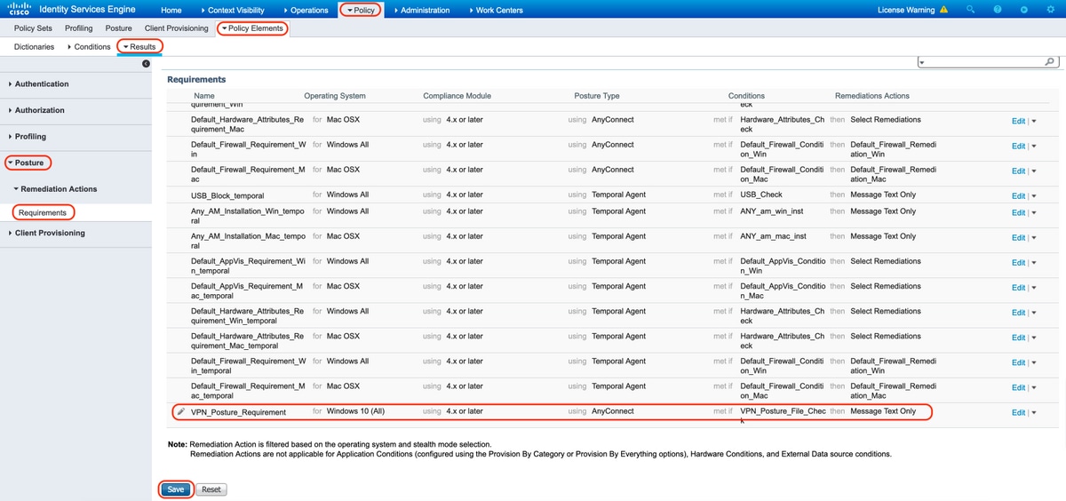Open Edit dropdown arrow for USB_Block_temporal row

tap(1034, 196)
